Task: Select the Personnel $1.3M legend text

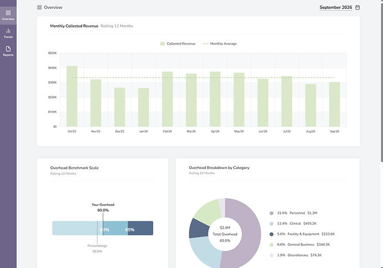Action: [x=297, y=213]
